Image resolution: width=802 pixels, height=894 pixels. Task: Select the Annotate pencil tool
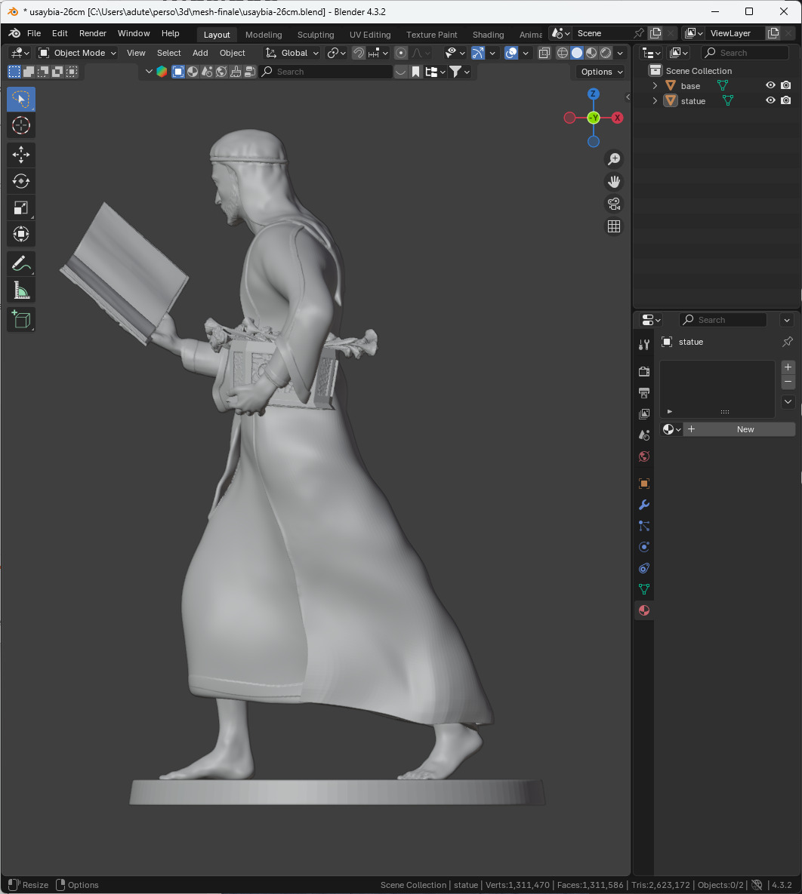click(x=21, y=263)
